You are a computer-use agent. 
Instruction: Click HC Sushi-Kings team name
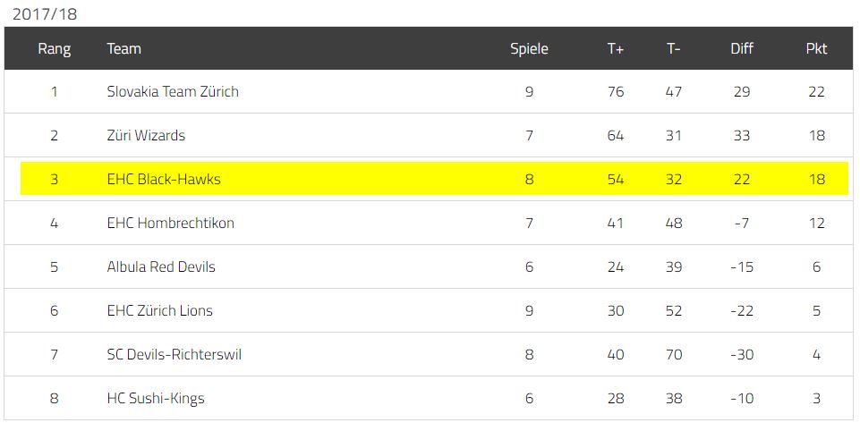point(155,399)
